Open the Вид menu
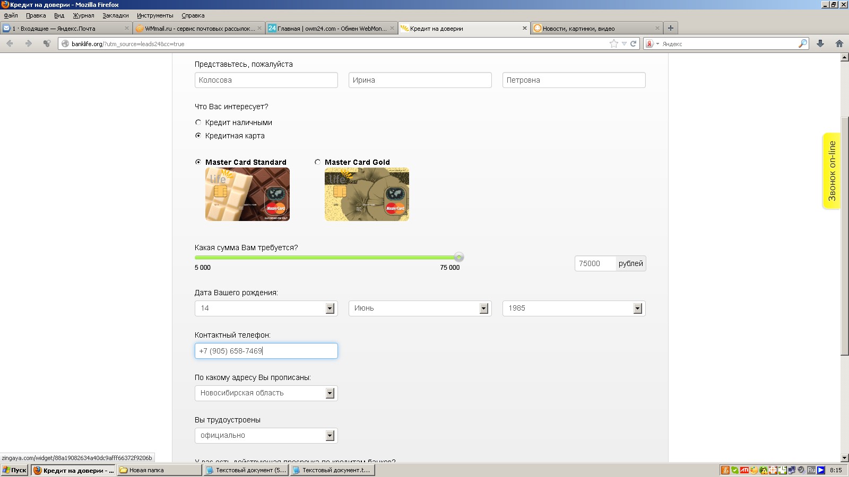Viewport: 849px width, 477px height. pos(59,15)
